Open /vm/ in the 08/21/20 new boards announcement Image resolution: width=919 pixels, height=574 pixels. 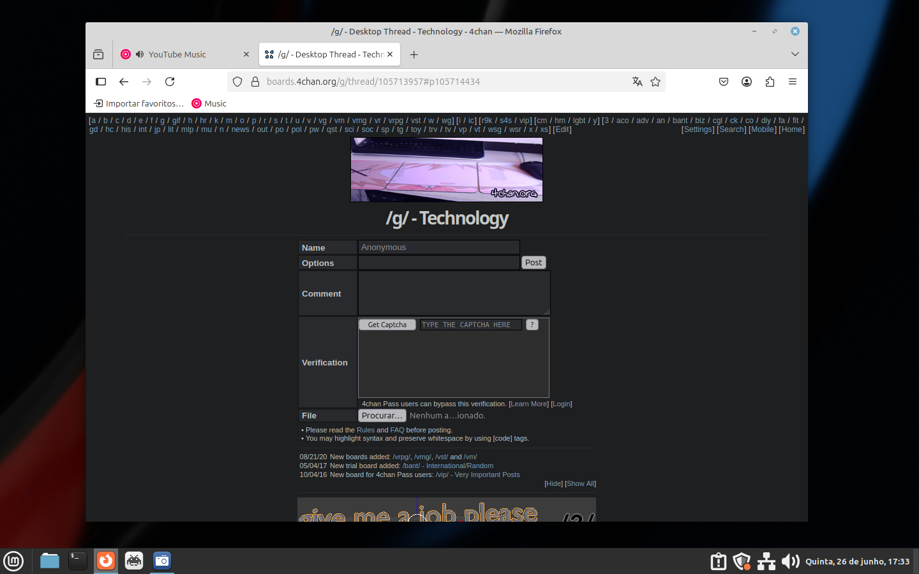point(470,457)
